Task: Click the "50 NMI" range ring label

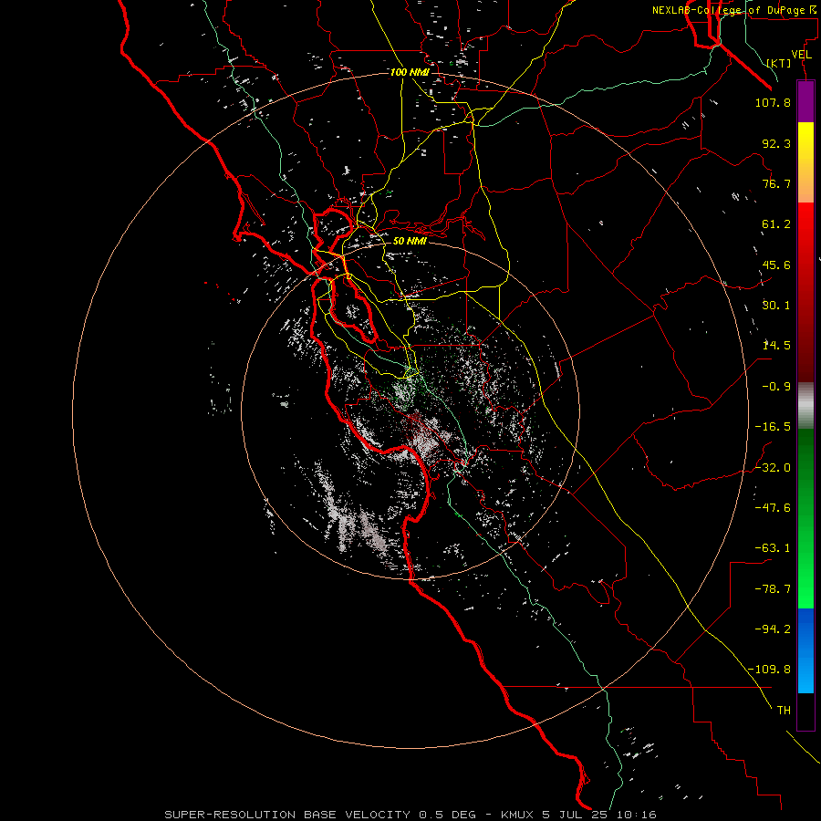Action: click(410, 241)
